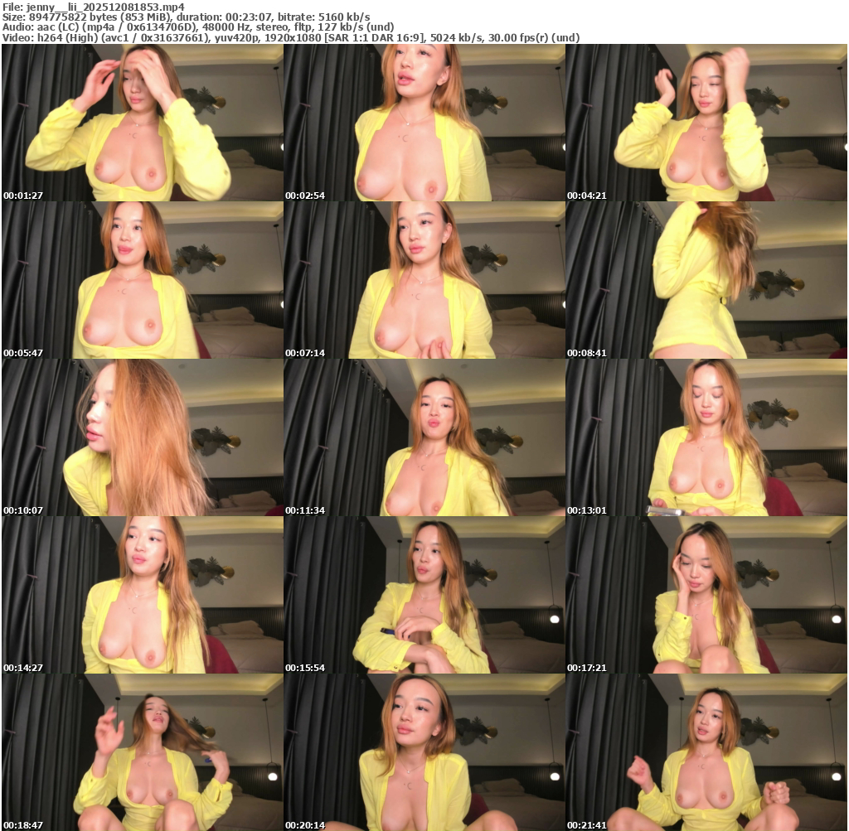Select the frame thumbnail stamped 00:13:01
Screen dimensions: 849x831
(706, 437)
